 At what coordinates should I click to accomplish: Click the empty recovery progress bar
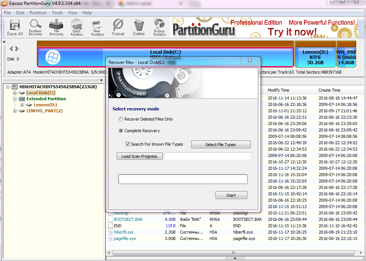coord(183,179)
